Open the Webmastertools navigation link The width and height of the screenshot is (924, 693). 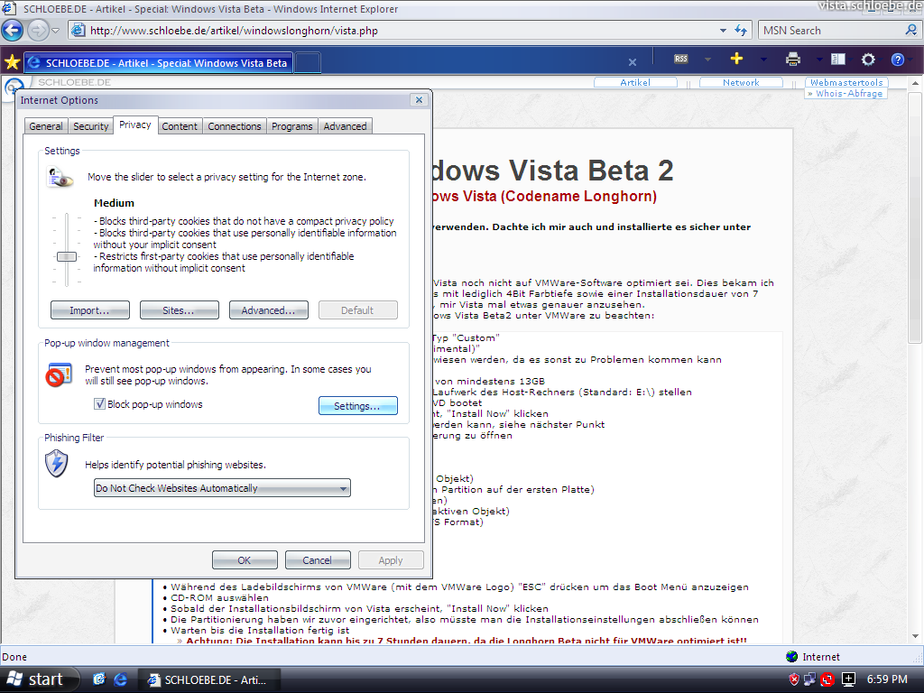(846, 82)
